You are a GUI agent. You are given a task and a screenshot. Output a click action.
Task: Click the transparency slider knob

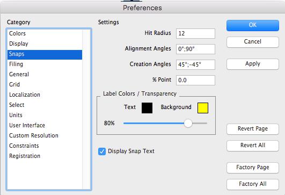click(x=188, y=124)
